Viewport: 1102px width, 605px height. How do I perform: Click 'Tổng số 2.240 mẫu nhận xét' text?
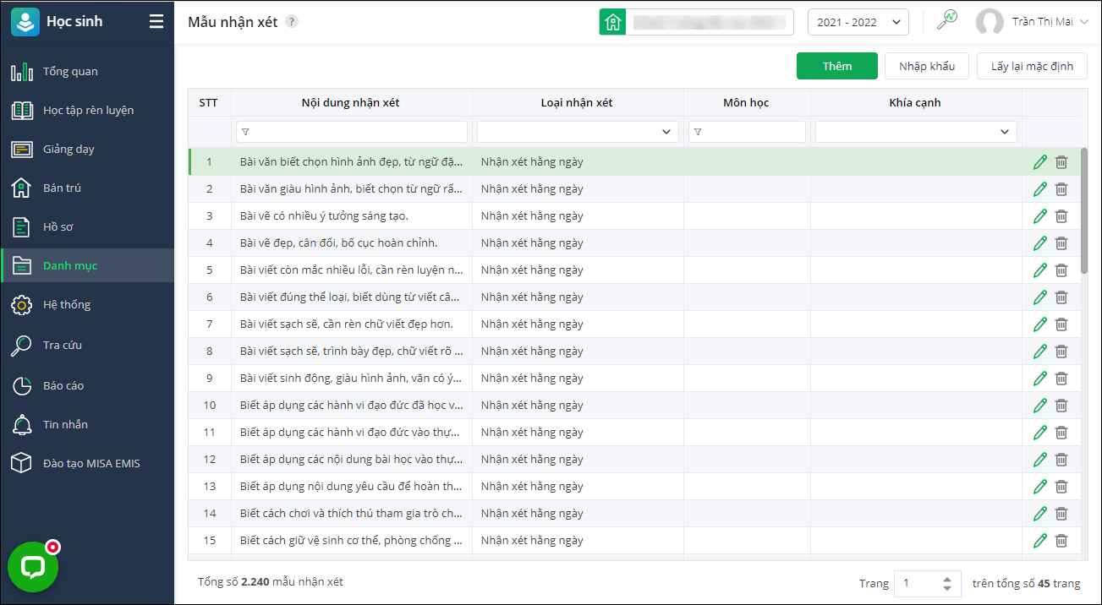click(271, 582)
